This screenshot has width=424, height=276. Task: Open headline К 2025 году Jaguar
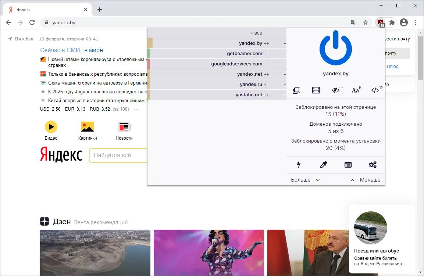(x=97, y=92)
